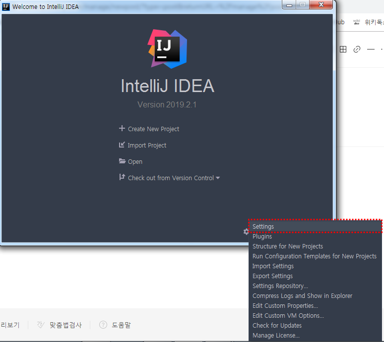
Task: Close the IntelliJ IDEA welcome window
Action: pyautogui.click(x=321, y=4)
